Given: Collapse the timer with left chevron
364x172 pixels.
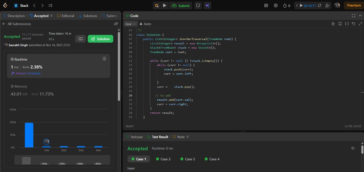Looking at the screenshot, I should click(x=297, y=5).
